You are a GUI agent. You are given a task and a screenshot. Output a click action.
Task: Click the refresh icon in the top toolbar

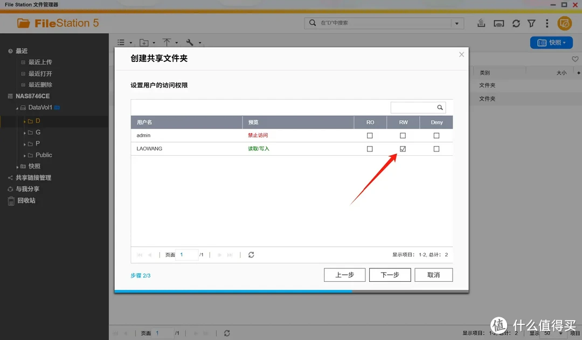(516, 23)
